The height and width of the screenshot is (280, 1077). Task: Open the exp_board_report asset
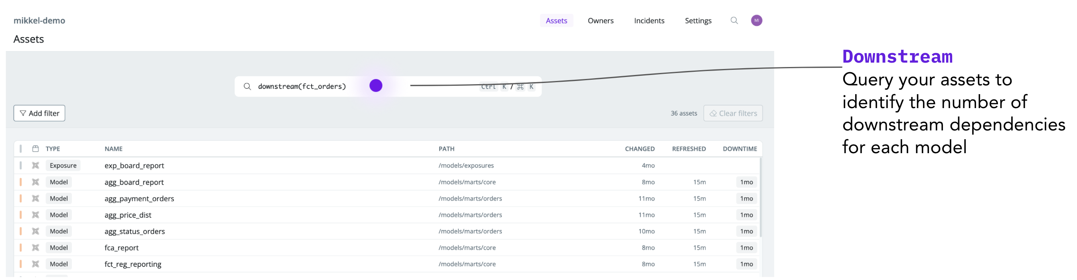coord(134,166)
